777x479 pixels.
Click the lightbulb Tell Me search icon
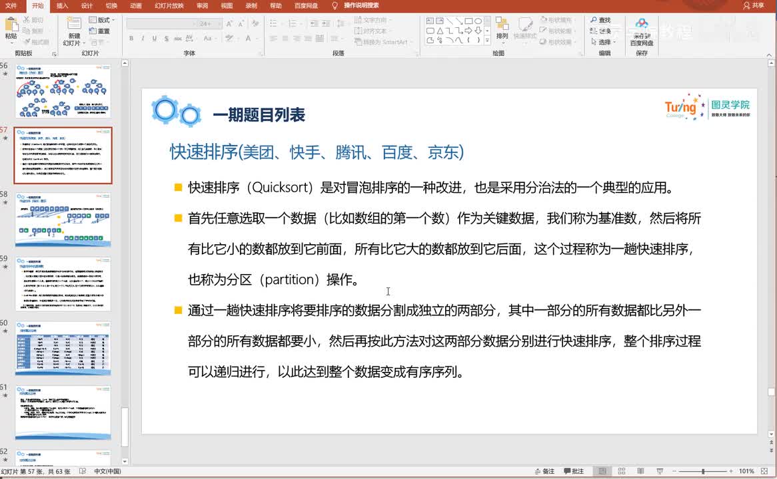coord(335,5)
